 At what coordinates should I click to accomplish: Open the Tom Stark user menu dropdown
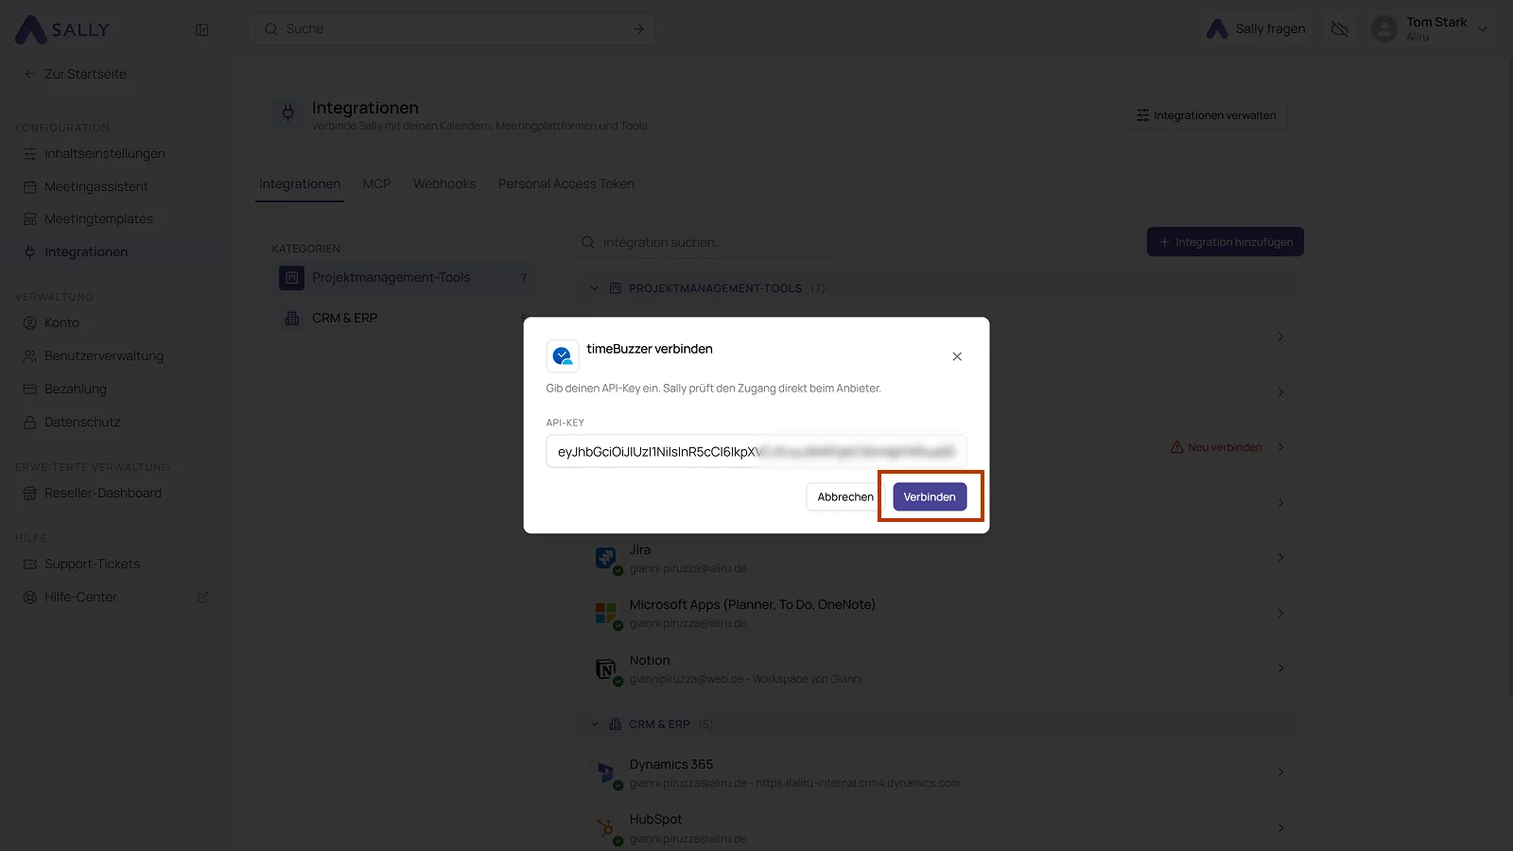pyautogui.click(x=1483, y=29)
